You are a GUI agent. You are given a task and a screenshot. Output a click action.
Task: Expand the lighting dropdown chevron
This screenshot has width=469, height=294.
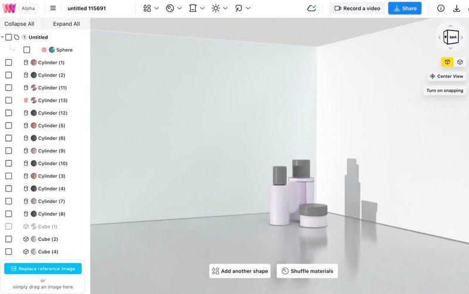(x=225, y=8)
